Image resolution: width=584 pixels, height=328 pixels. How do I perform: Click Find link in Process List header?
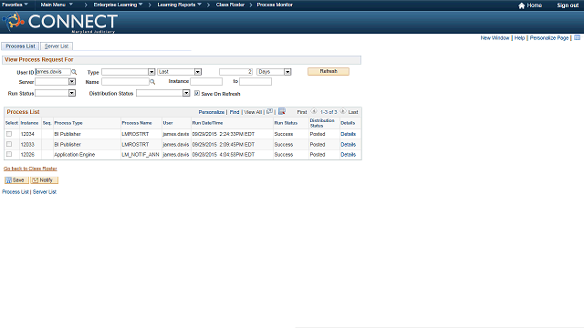235,112
